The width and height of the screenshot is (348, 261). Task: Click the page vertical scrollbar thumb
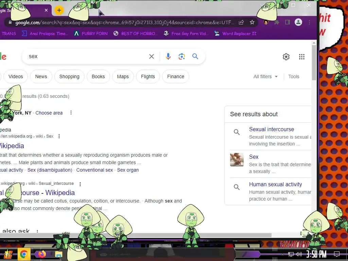pos(314,63)
